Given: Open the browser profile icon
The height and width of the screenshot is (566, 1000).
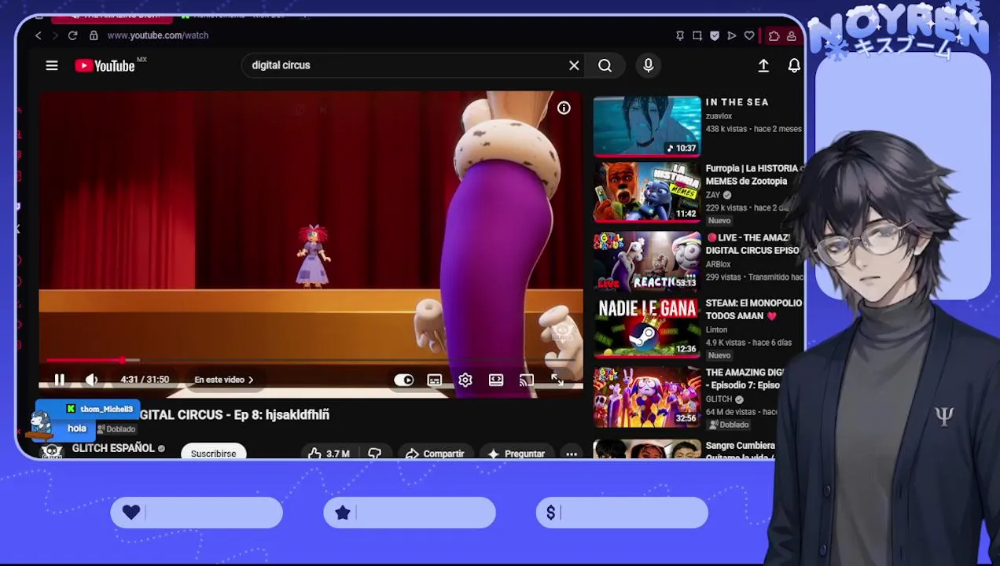Looking at the screenshot, I should pyautogui.click(x=792, y=35).
